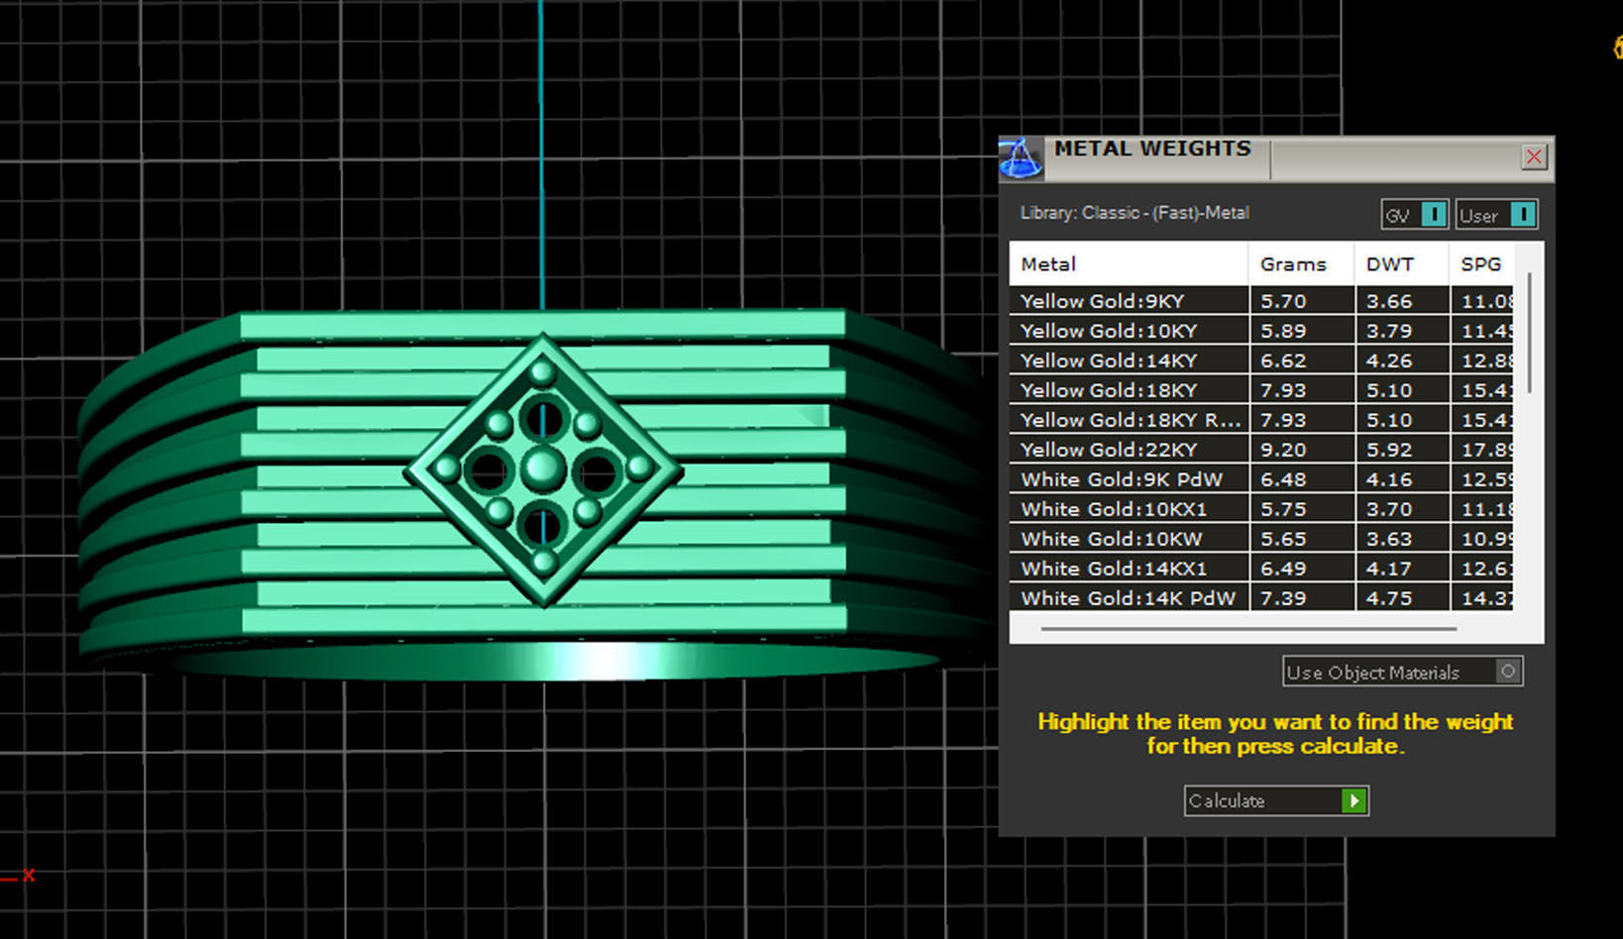Click the 5.75 grams value
1623x939 pixels.
tap(1283, 509)
